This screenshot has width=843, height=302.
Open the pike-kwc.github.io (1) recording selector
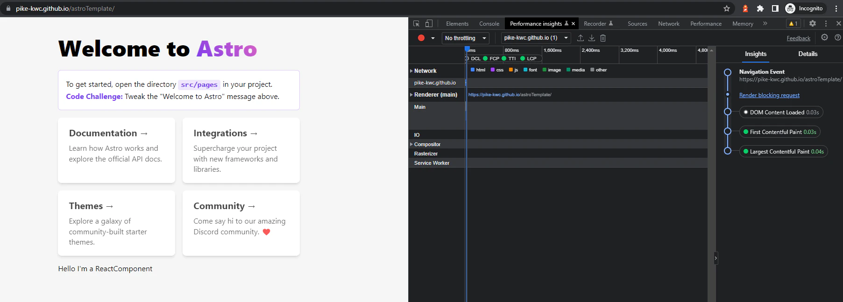(536, 38)
